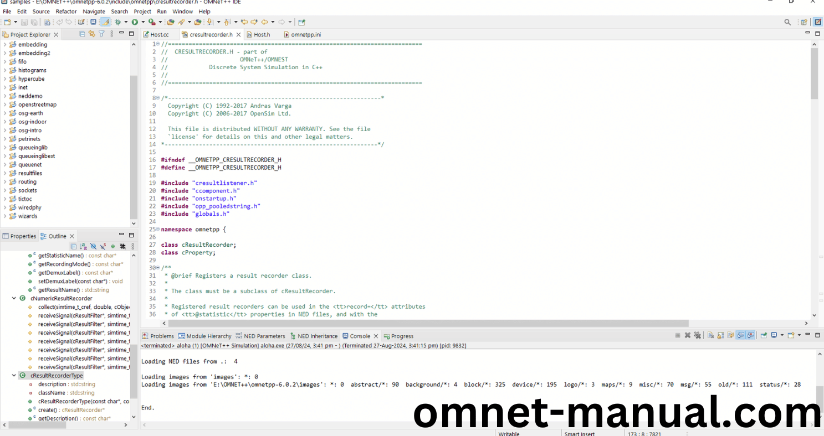Expand the queueinglib project node
The width and height of the screenshot is (824, 436).
5,148
